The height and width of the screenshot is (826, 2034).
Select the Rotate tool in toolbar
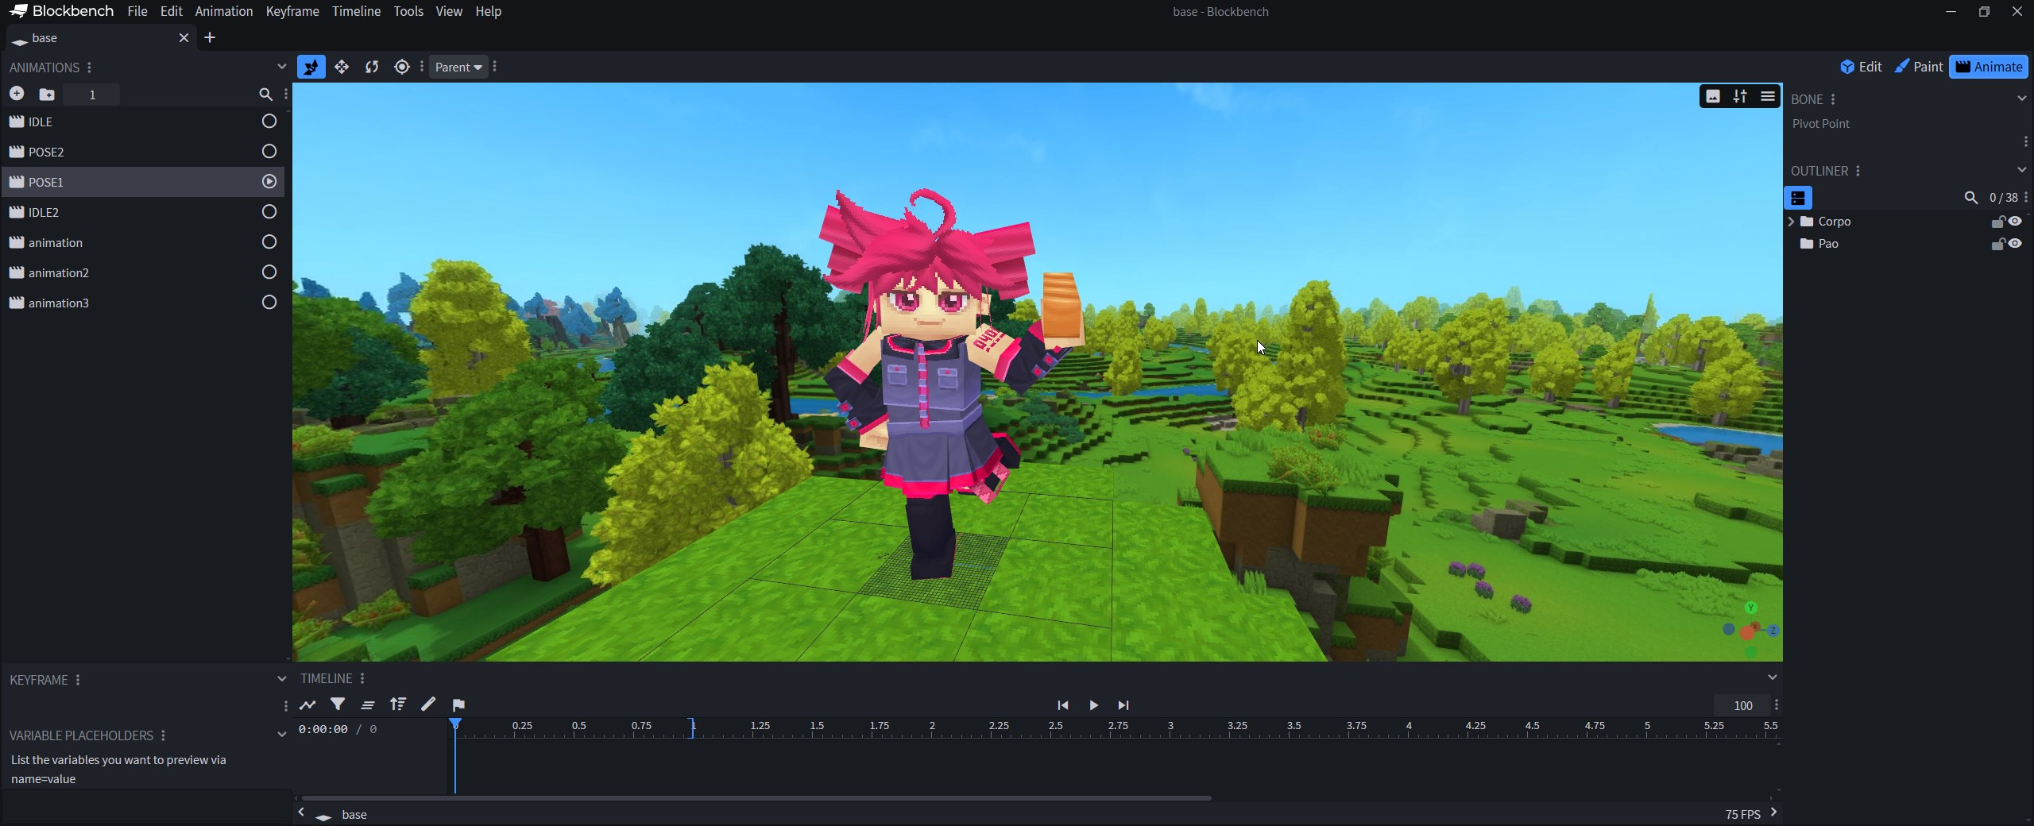(x=372, y=67)
